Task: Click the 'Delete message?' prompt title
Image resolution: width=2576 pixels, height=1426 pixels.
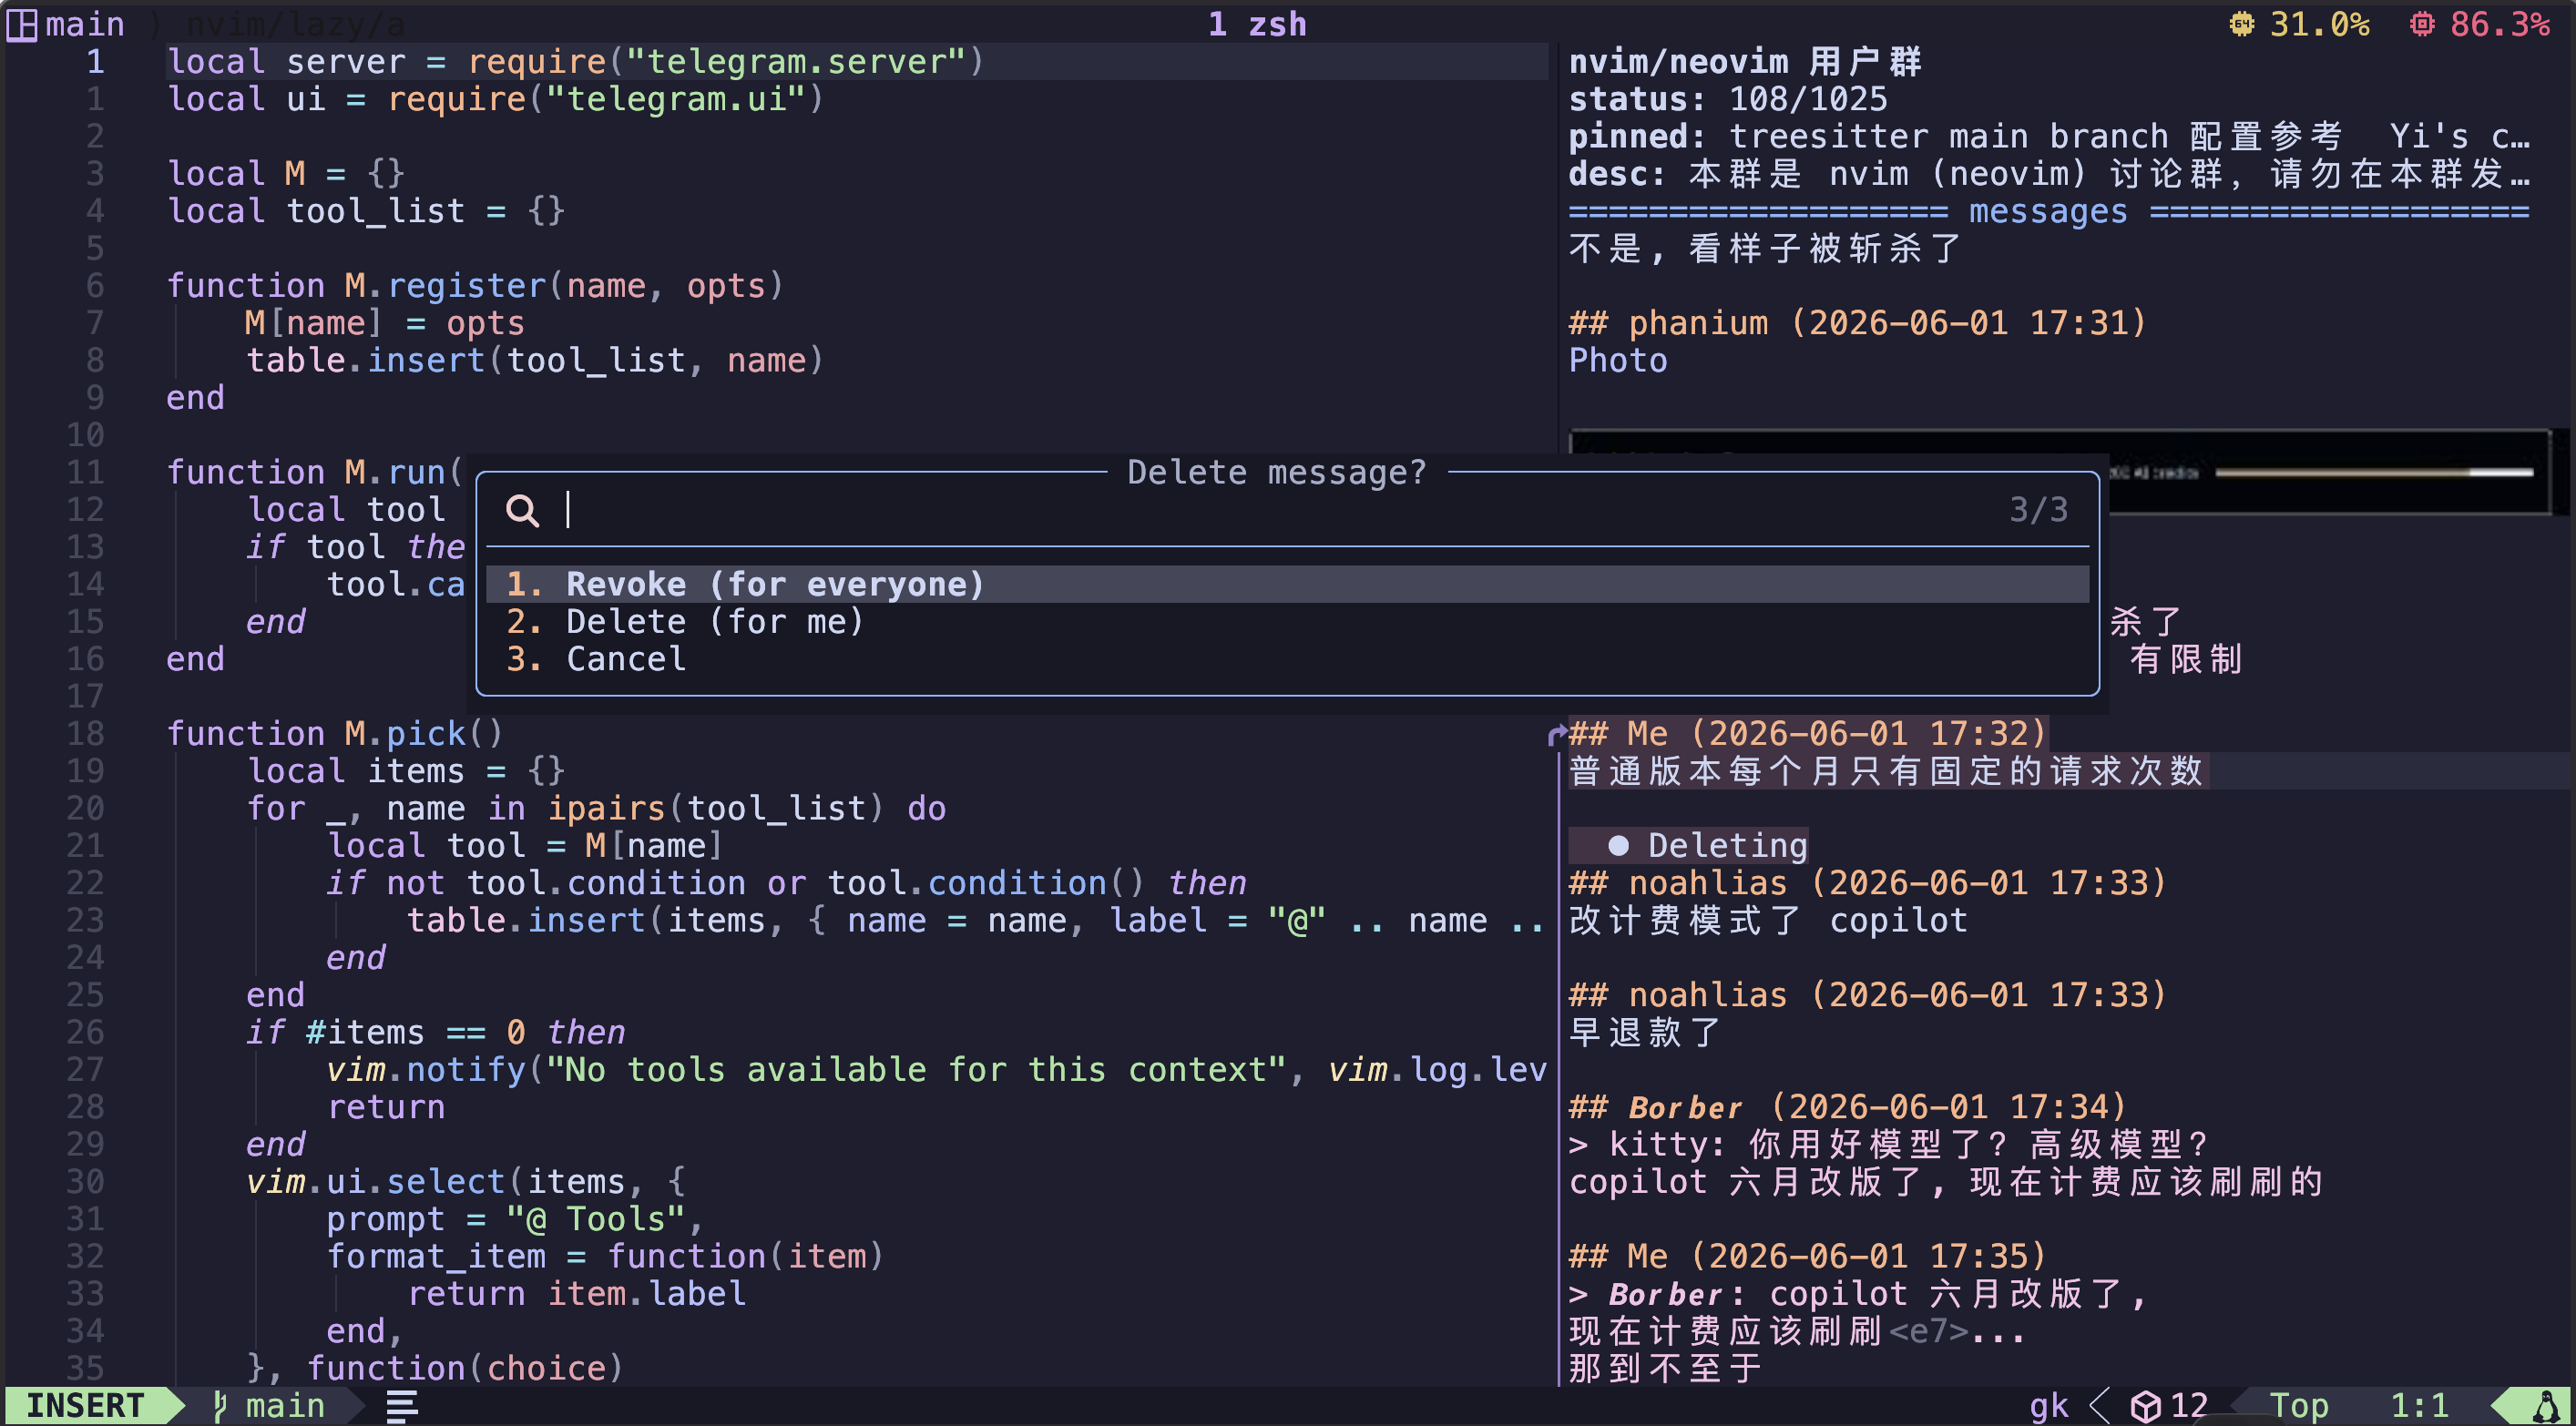Action: pos(1277,472)
